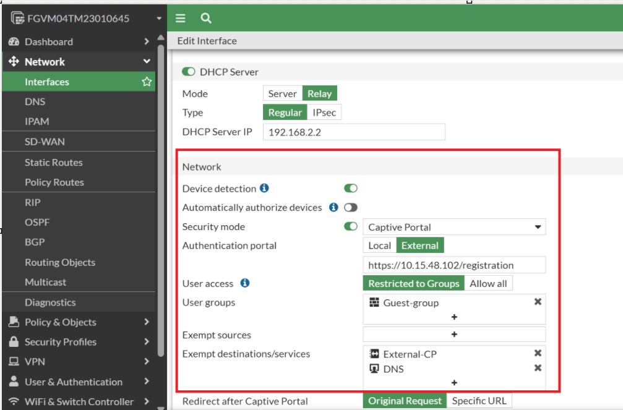This screenshot has width=623, height=410.
Task: Expand Policy & Objects chevron
Action: [147, 322]
